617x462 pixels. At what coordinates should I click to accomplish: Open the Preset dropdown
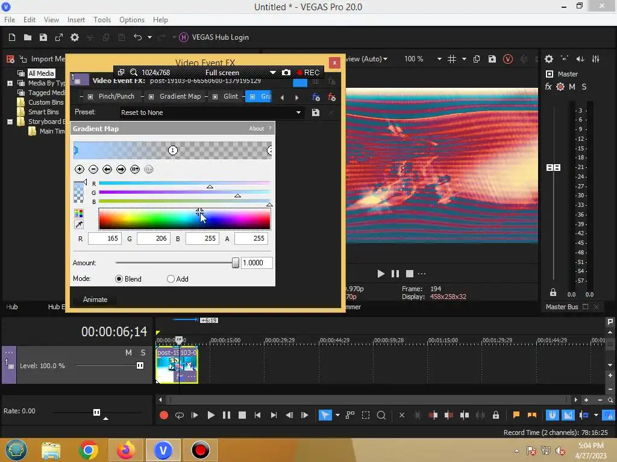pos(299,112)
